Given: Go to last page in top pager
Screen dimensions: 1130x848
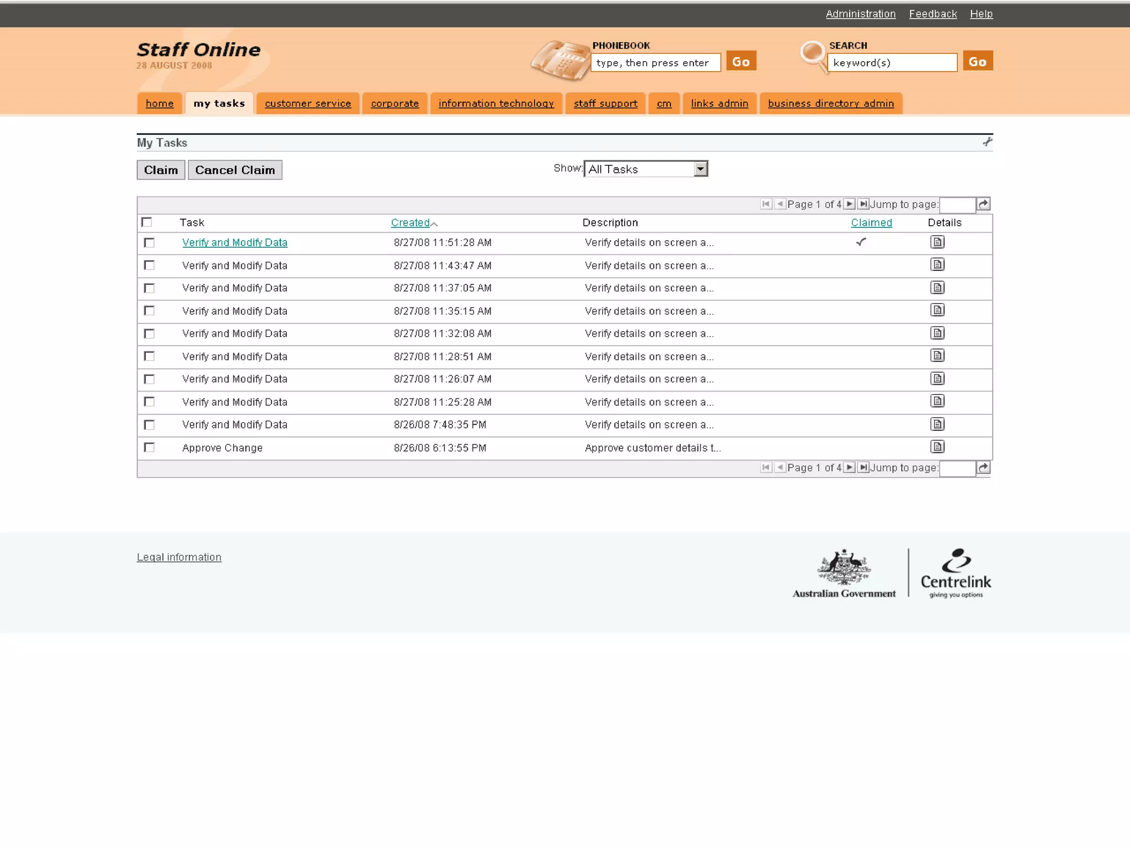Looking at the screenshot, I should (864, 204).
